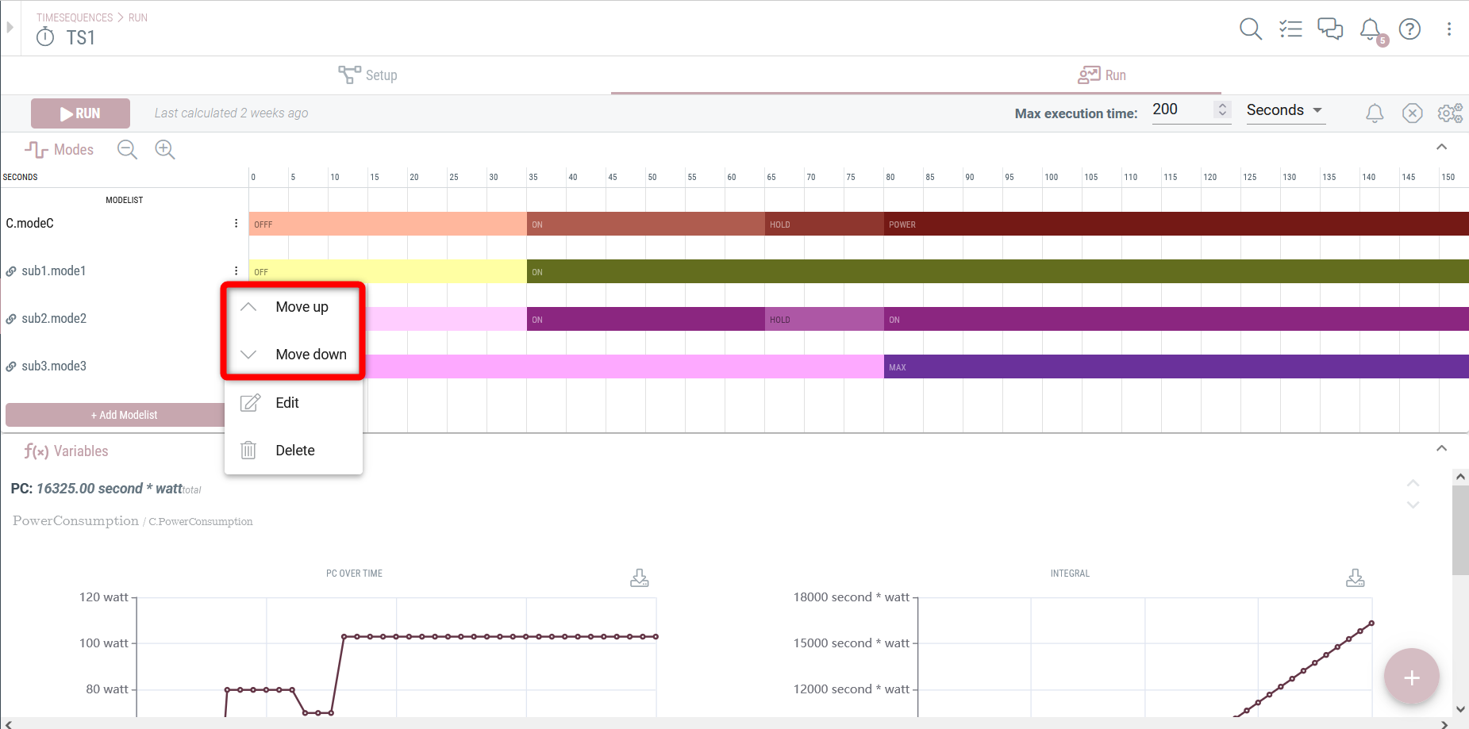Click the cancel execution circle-x icon
The image size is (1469, 729).
coord(1413,113)
